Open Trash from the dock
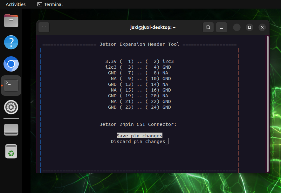Image resolution: width=281 pixels, height=193 pixels. 11,151
